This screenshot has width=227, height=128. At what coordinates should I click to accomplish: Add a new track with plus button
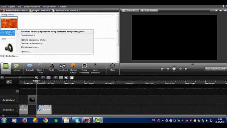[17, 91]
